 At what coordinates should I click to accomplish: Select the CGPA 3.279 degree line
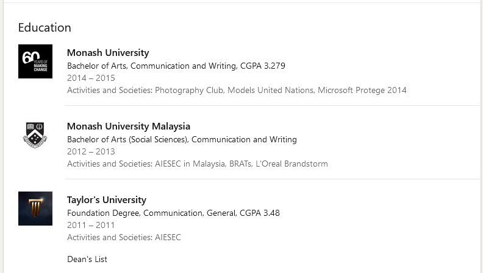pyautogui.click(x=176, y=66)
